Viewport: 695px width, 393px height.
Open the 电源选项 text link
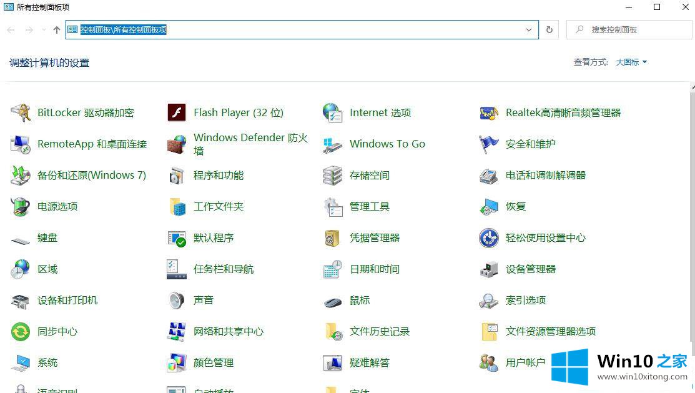[x=57, y=206]
